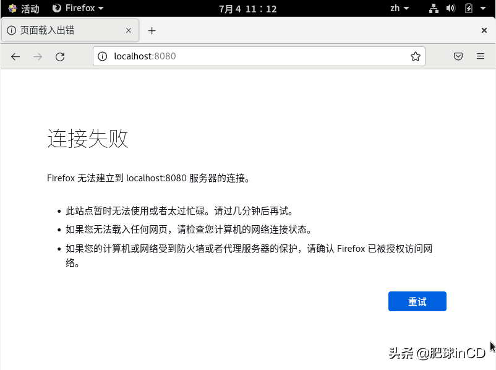Click the bullet about 防火墙或者代理服务器

click(x=249, y=256)
